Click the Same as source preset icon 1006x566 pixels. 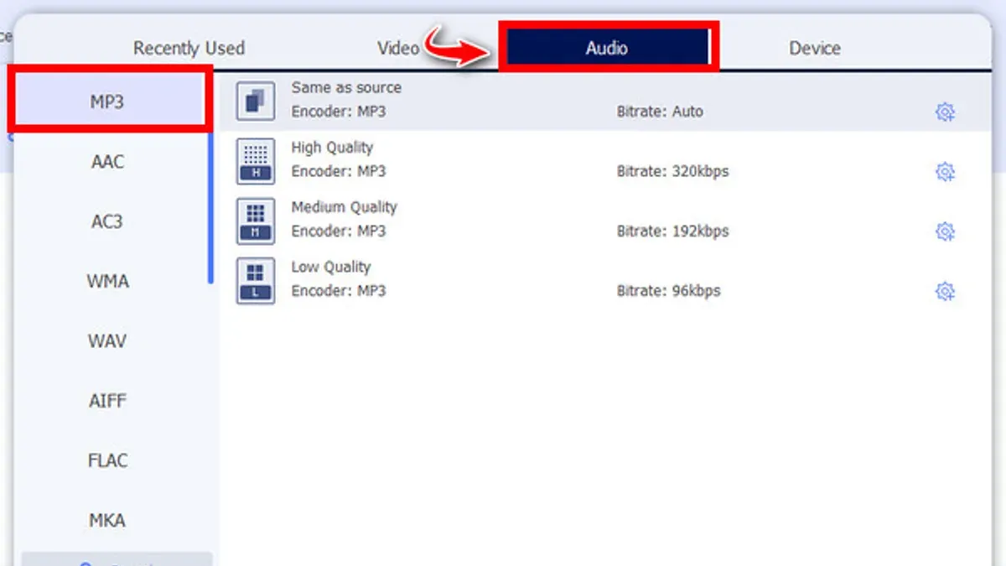tap(256, 101)
